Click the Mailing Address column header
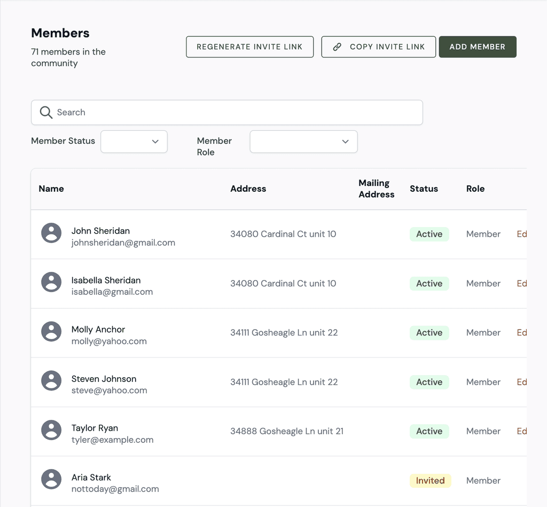This screenshot has height=507, width=547. click(377, 189)
